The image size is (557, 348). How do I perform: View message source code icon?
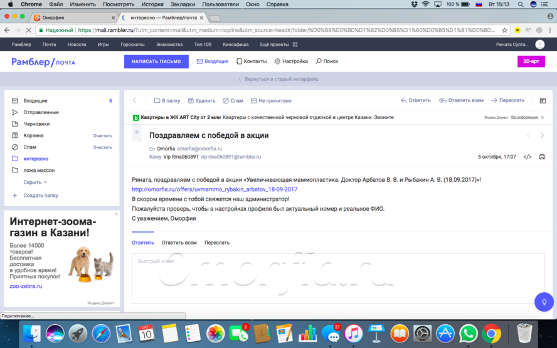click(528, 157)
